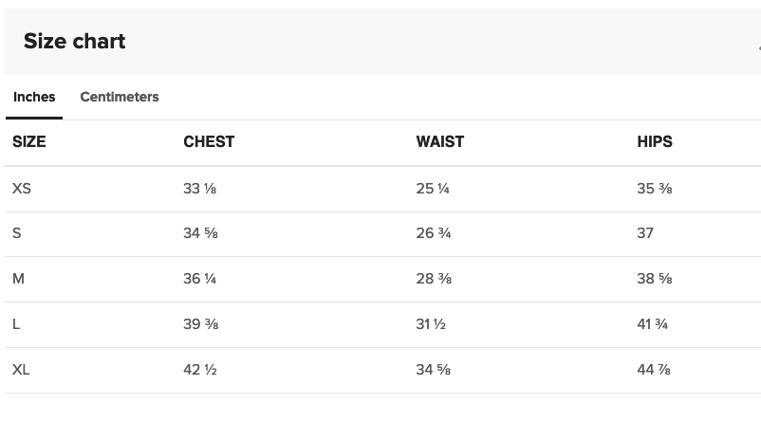The width and height of the screenshot is (761, 422).
Task: Select the XS size row label
Action: coord(22,188)
